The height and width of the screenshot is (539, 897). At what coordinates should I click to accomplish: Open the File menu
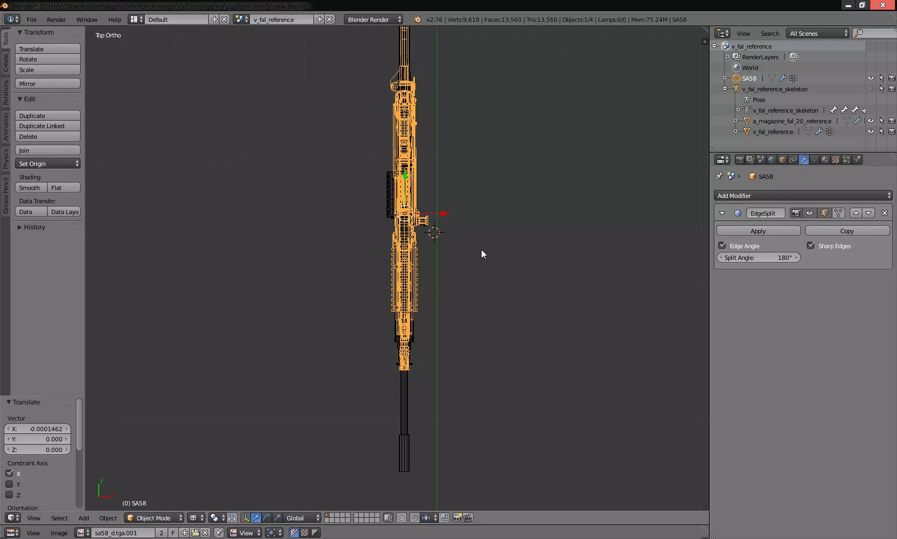click(x=32, y=19)
